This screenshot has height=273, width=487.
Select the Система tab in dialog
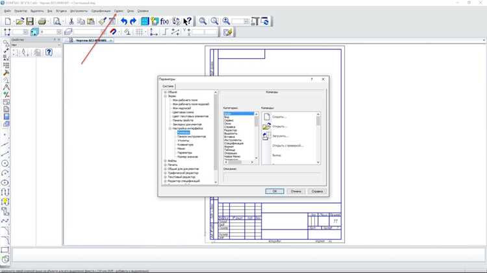click(168, 86)
